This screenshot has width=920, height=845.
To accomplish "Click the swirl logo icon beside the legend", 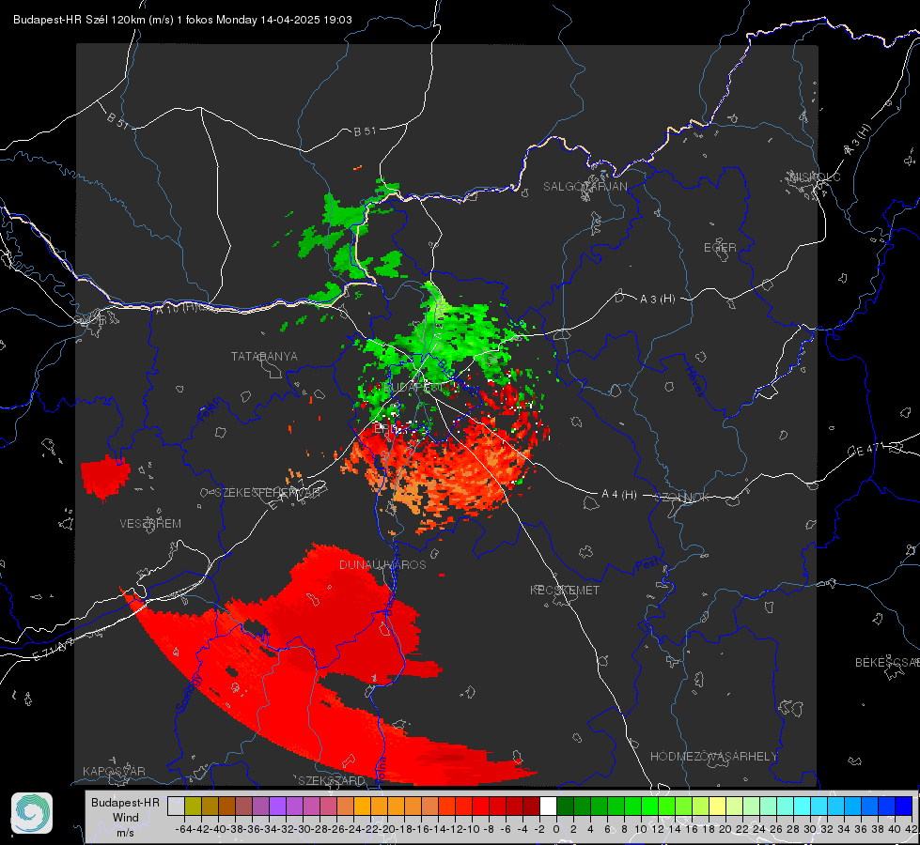I will (32, 813).
